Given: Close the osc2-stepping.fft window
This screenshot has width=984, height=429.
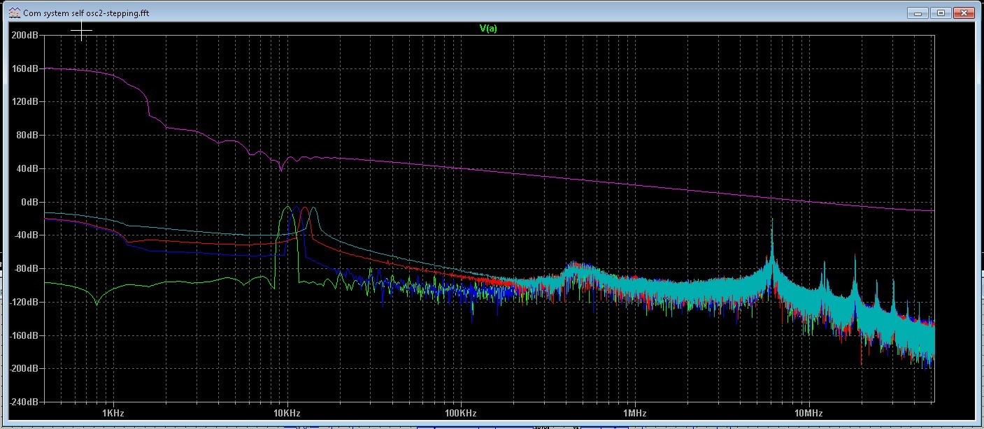Looking at the screenshot, I should click(x=964, y=13).
